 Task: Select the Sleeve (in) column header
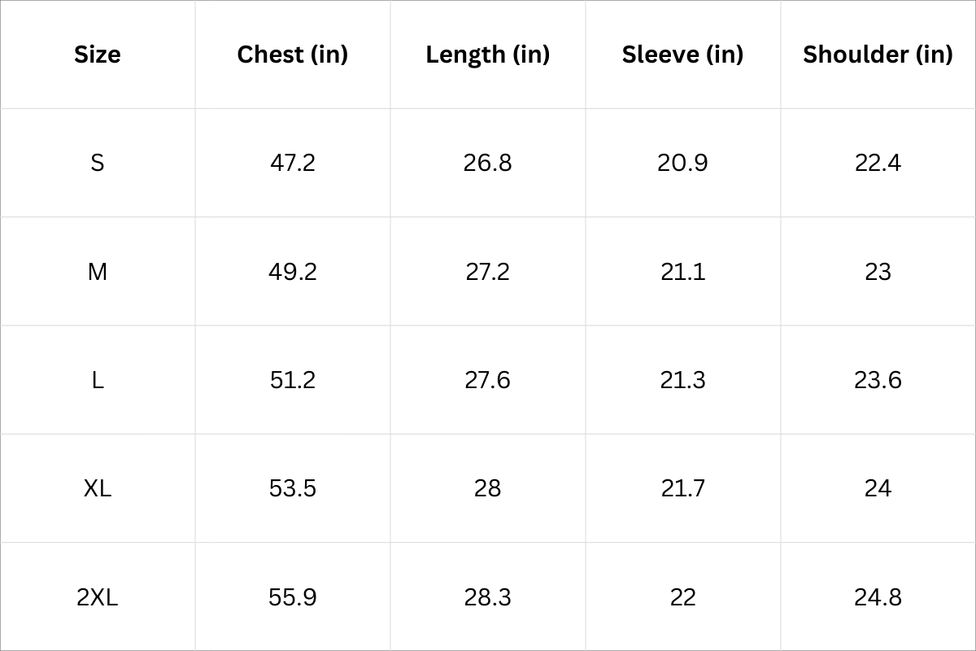click(x=683, y=55)
